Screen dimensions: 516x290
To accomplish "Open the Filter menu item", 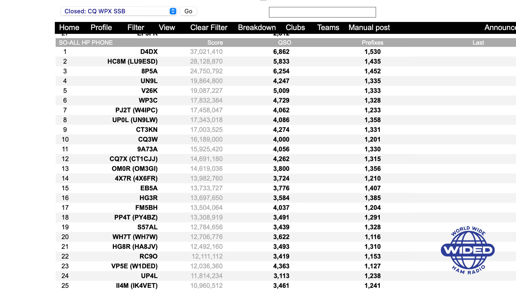I will [x=136, y=27].
